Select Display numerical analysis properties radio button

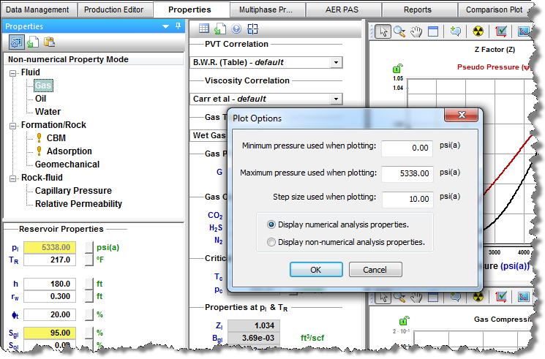(271, 224)
